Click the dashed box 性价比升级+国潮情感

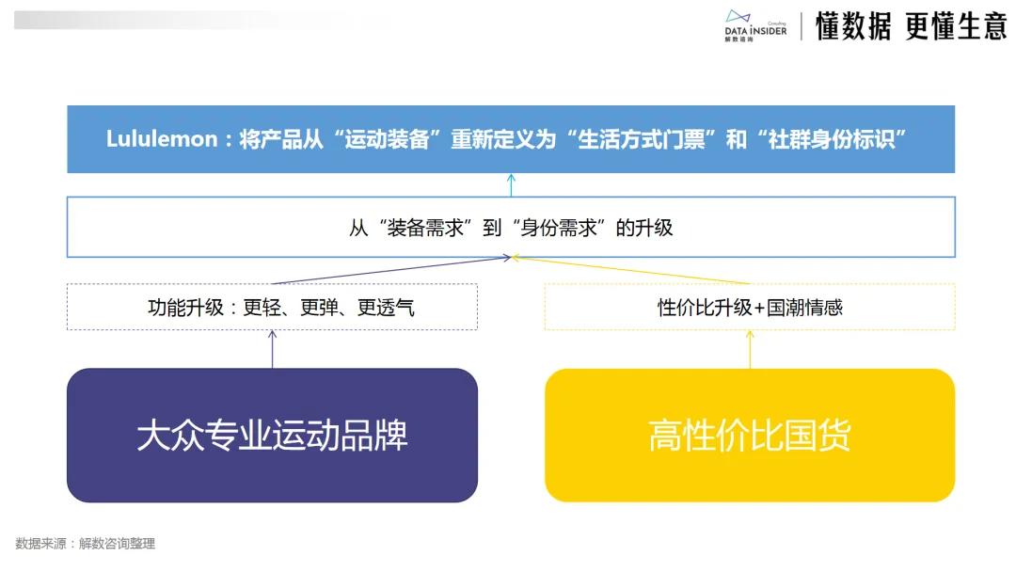click(x=750, y=307)
